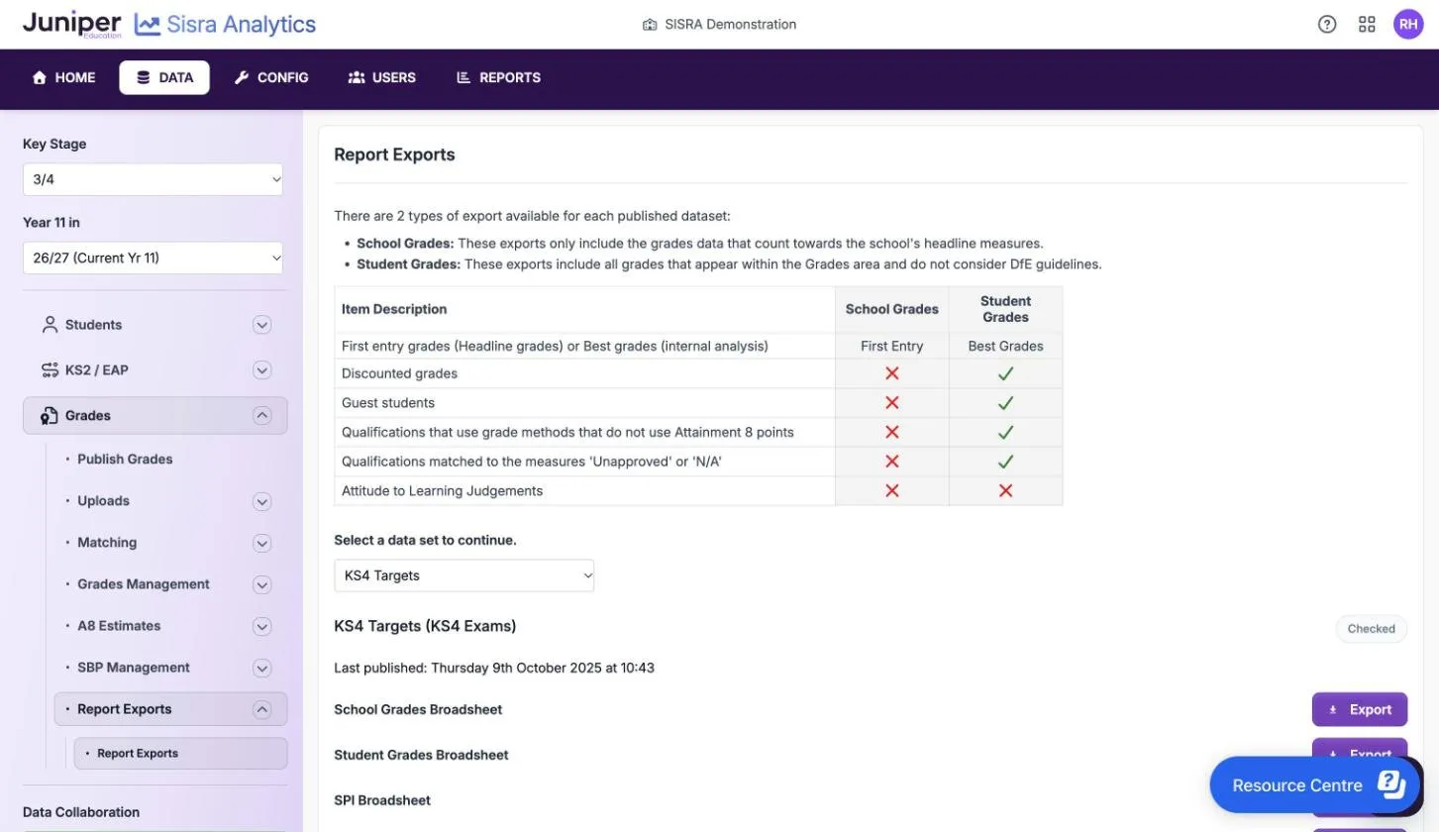This screenshot has width=1439, height=832.
Task: Click the SPI Broadsheet label
Action: click(382, 800)
